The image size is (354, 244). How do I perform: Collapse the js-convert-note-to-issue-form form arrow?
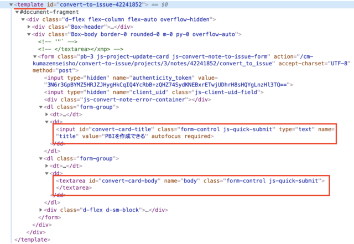[x=35, y=56]
